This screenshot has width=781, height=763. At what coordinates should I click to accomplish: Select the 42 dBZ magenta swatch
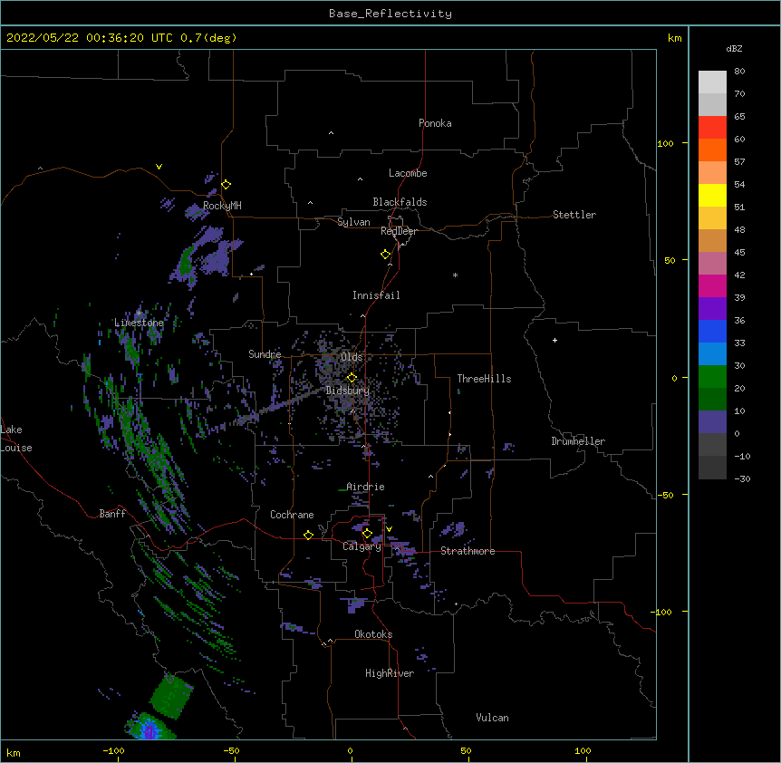[712, 285]
